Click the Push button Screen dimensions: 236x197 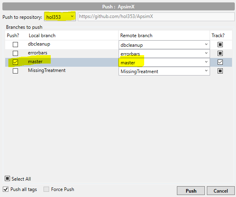point(191,191)
